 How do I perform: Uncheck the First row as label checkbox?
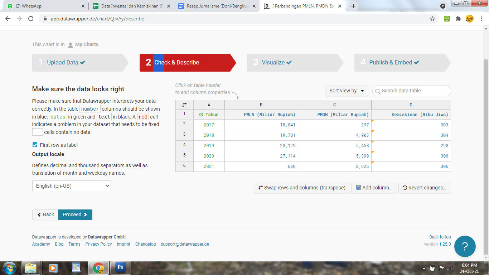tap(35, 145)
